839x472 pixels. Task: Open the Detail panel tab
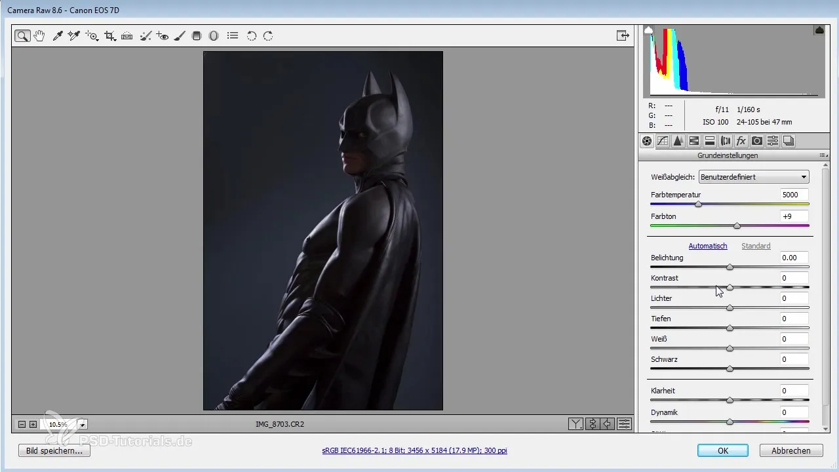(x=678, y=141)
